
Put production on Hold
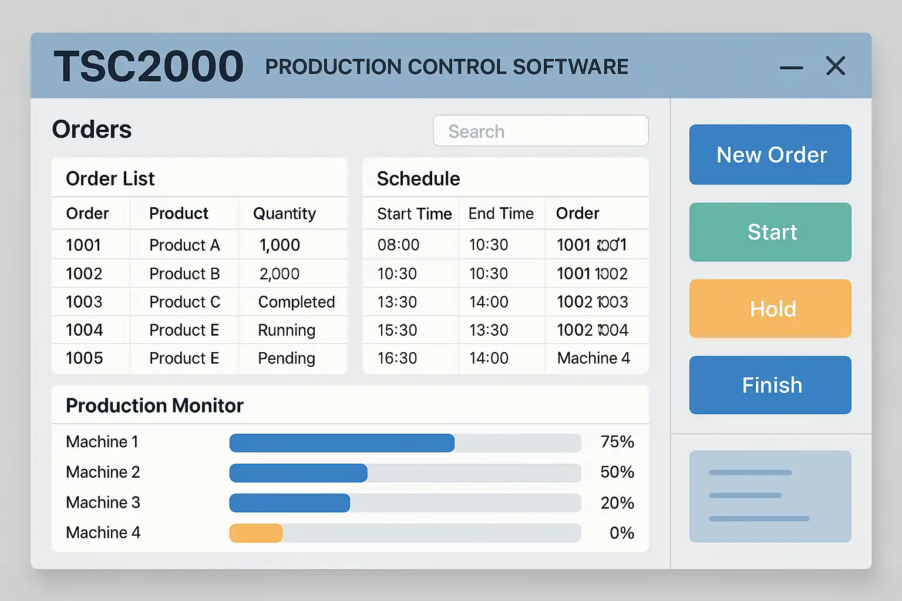coord(770,309)
